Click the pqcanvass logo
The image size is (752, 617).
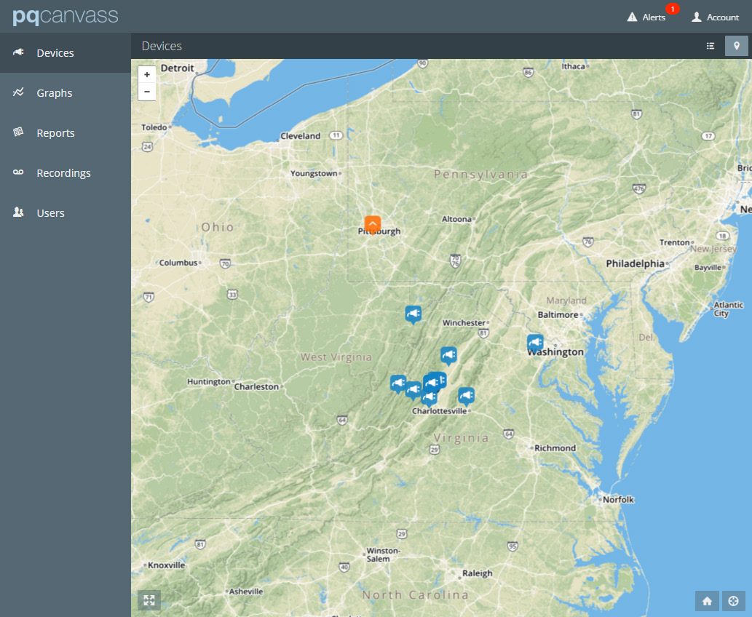(x=64, y=16)
